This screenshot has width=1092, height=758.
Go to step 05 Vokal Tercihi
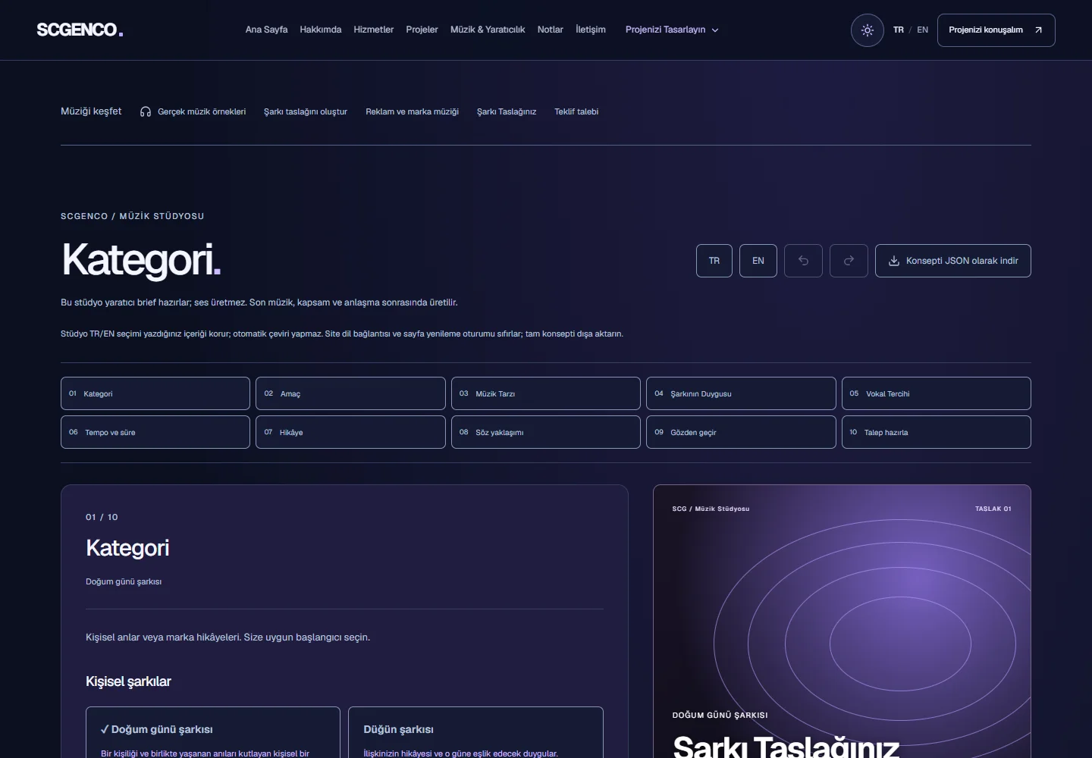tap(937, 393)
